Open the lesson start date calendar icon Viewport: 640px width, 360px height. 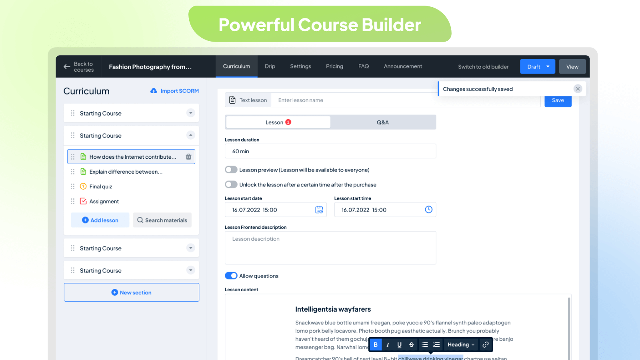pyautogui.click(x=319, y=210)
